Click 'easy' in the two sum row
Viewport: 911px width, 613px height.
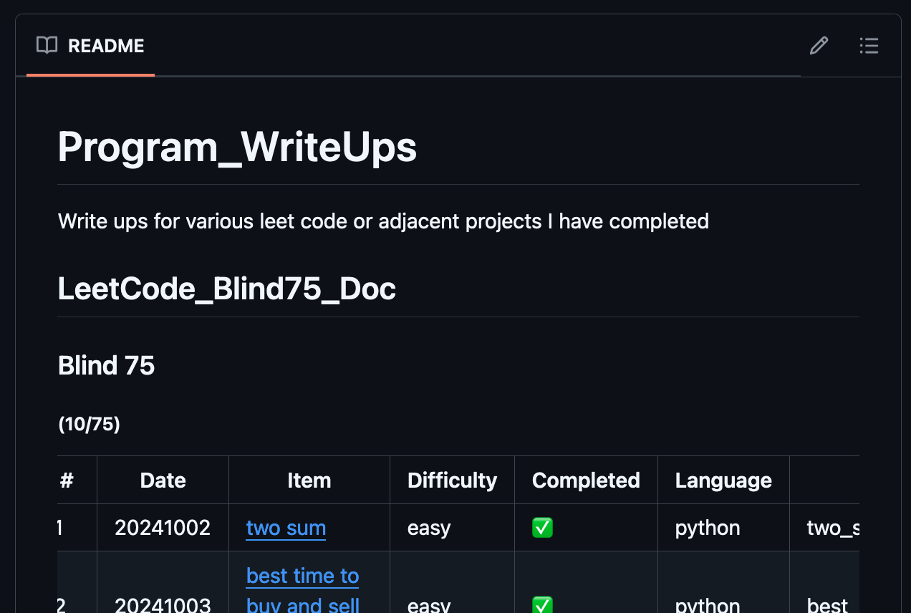429,528
